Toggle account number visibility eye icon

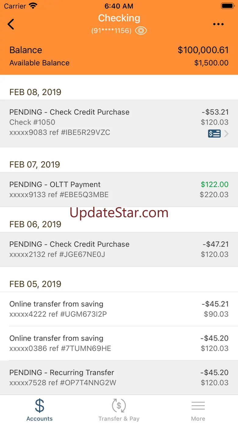[141, 30]
